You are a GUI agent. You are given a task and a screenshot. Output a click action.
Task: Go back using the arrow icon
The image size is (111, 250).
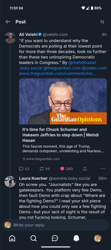click(8, 22)
